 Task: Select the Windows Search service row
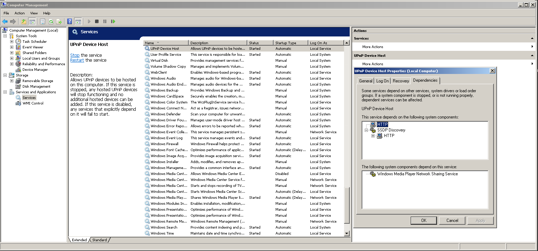coord(244,227)
